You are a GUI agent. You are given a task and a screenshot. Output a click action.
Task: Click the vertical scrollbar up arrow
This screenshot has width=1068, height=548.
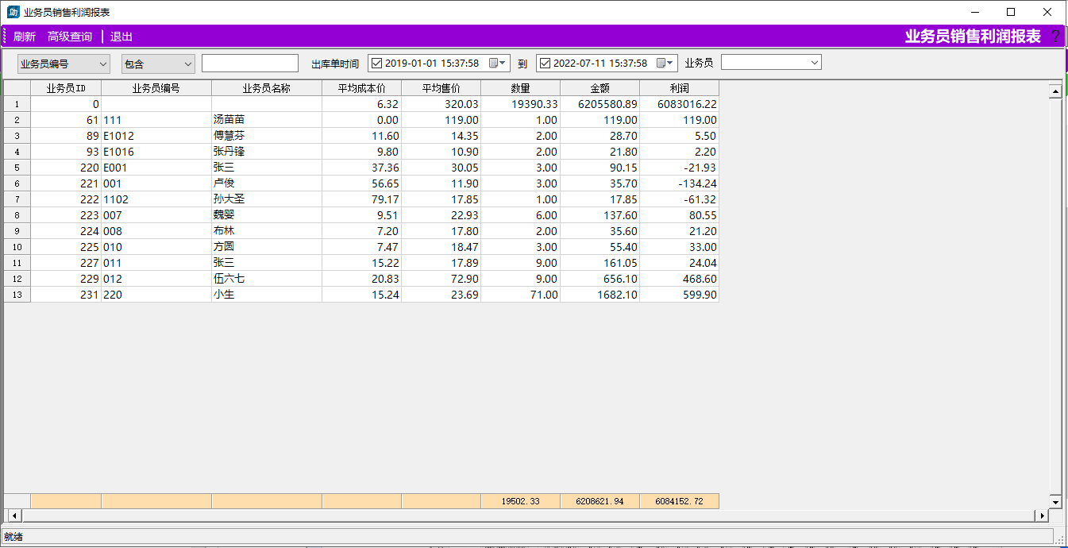pyautogui.click(x=1055, y=91)
